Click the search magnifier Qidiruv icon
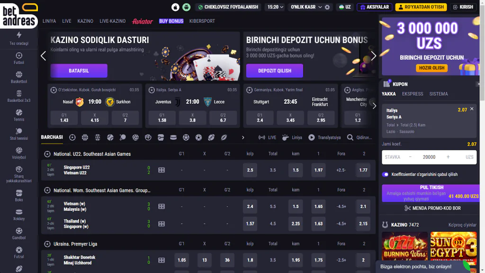 (350, 137)
